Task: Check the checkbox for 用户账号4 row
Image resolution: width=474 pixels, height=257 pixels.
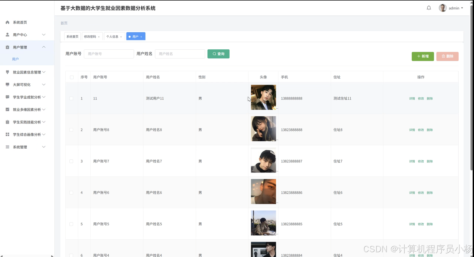Action: coord(71,255)
